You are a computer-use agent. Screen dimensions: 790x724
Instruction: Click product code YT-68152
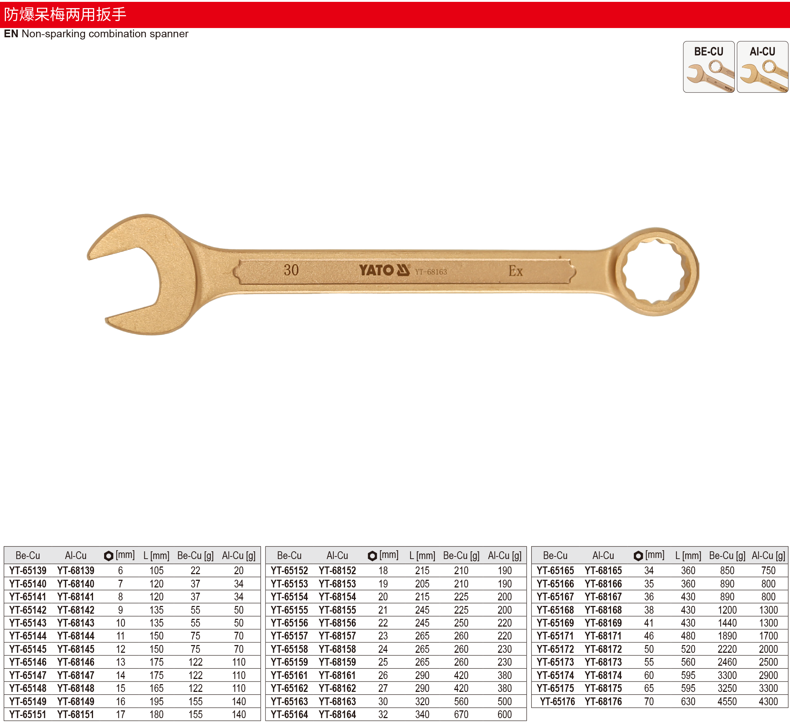click(337, 570)
